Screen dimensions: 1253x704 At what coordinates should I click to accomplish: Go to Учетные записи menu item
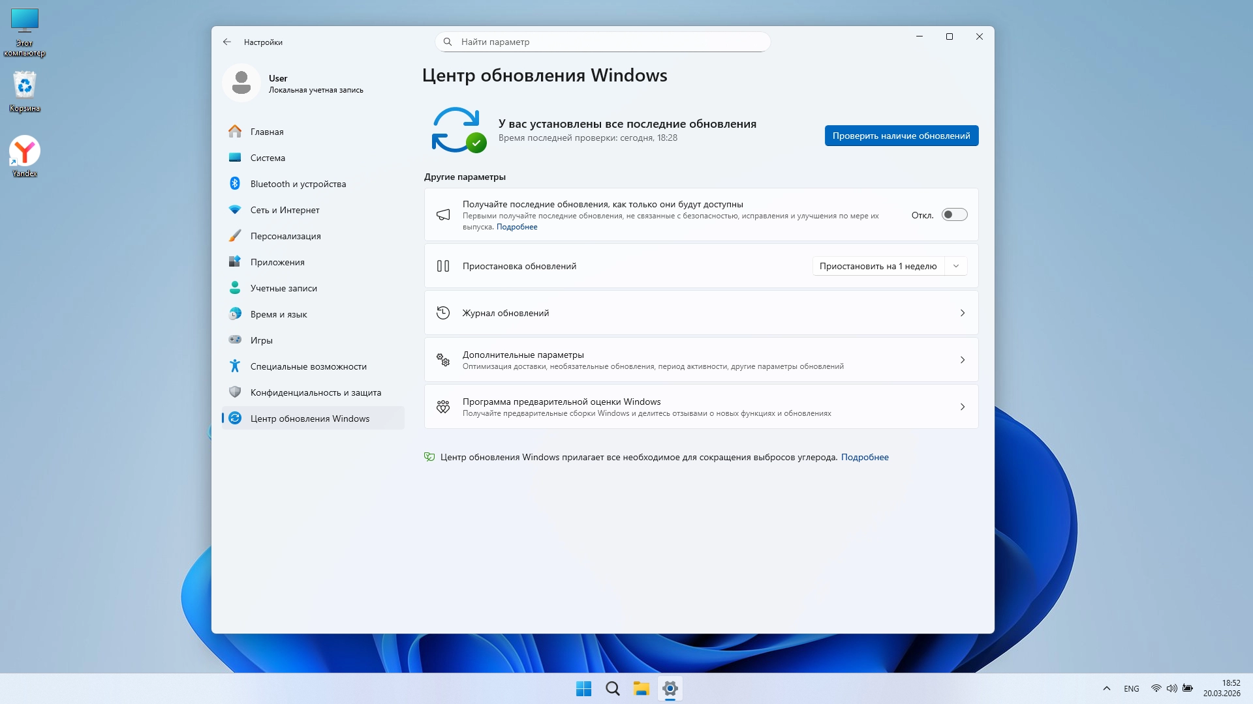point(283,288)
